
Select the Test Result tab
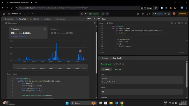point(116,58)
